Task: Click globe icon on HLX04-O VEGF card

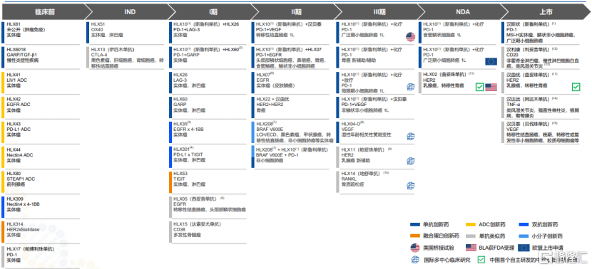Action: 410,137
